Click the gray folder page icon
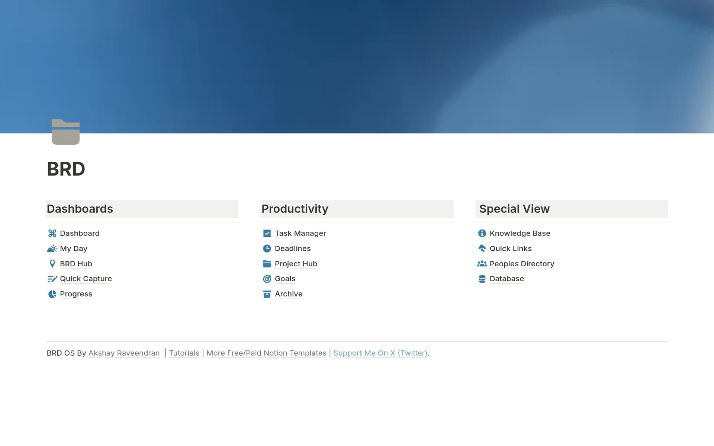 point(65,132)
